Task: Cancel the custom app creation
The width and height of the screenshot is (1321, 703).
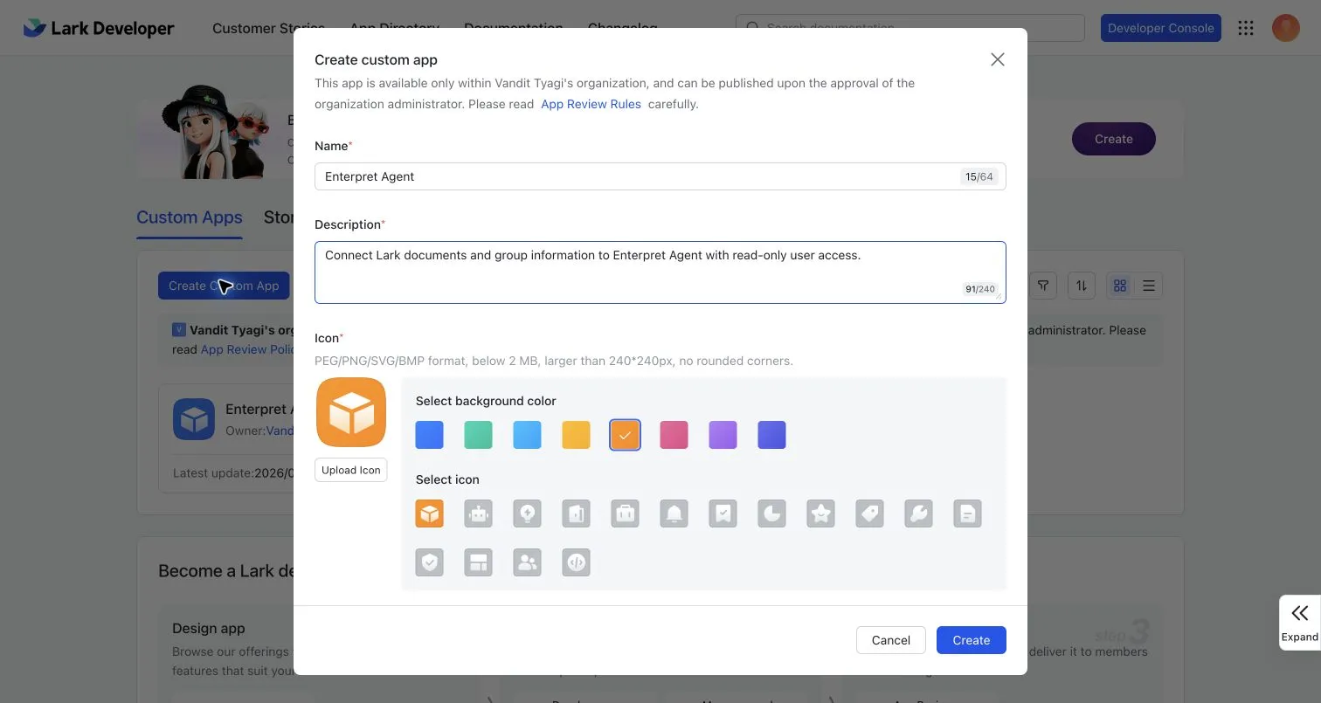Action: (891, 640)
